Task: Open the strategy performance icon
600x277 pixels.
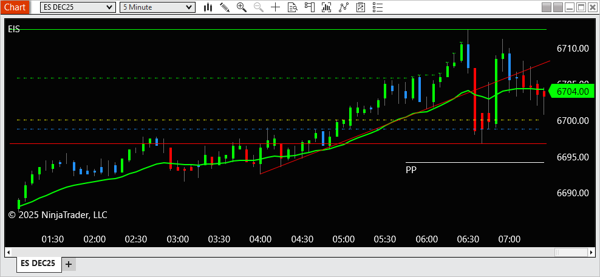Action: click(x=361, y=7)
